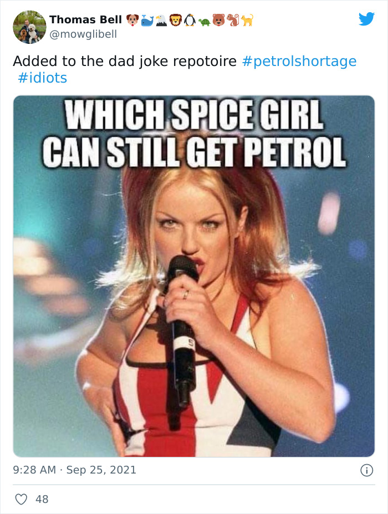Click the whale emoji in name
This screenshot has height=514, width=388.
[x=147, y=21]
